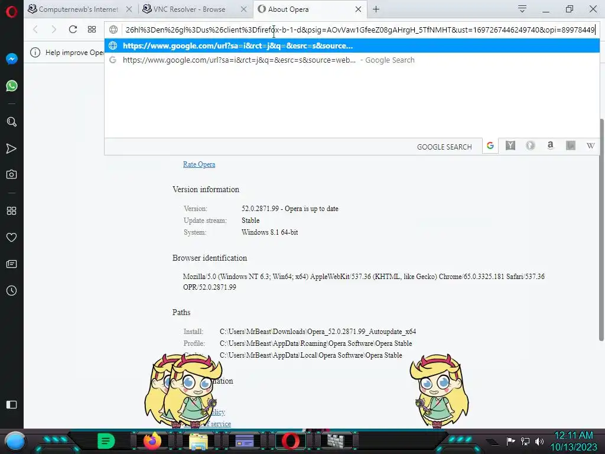The image size is (605, 454).
Task: Go forward to next page
Action: click(54, 30)
